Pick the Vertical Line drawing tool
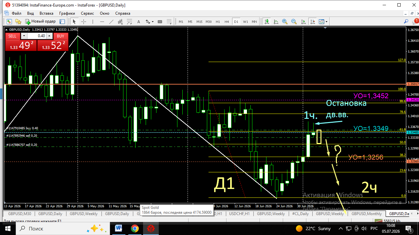419x235 pixels. click(x=93, y=22)
